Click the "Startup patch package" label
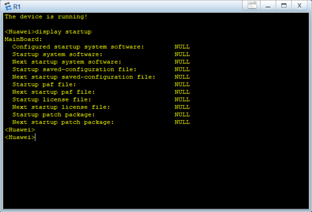The height and width of the screenshot is (212, 312). click(53, 115)
